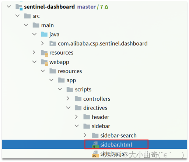
Task: Collapse the app folder chevron
Action: pyautogui.click(x=51, y=80)
